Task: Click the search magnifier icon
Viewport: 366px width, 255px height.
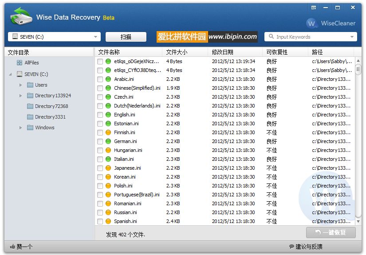Action: 271,36
